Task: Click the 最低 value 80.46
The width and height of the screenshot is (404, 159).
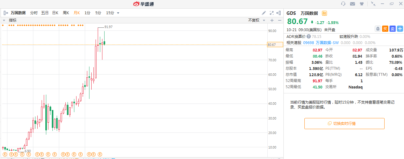Action: tap(318, 56)
